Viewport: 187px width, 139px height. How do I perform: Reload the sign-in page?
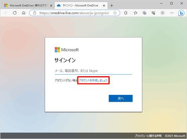tap(15, 13)
